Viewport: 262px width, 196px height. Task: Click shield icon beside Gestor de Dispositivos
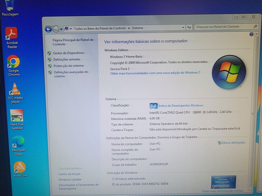click(49, 53)
